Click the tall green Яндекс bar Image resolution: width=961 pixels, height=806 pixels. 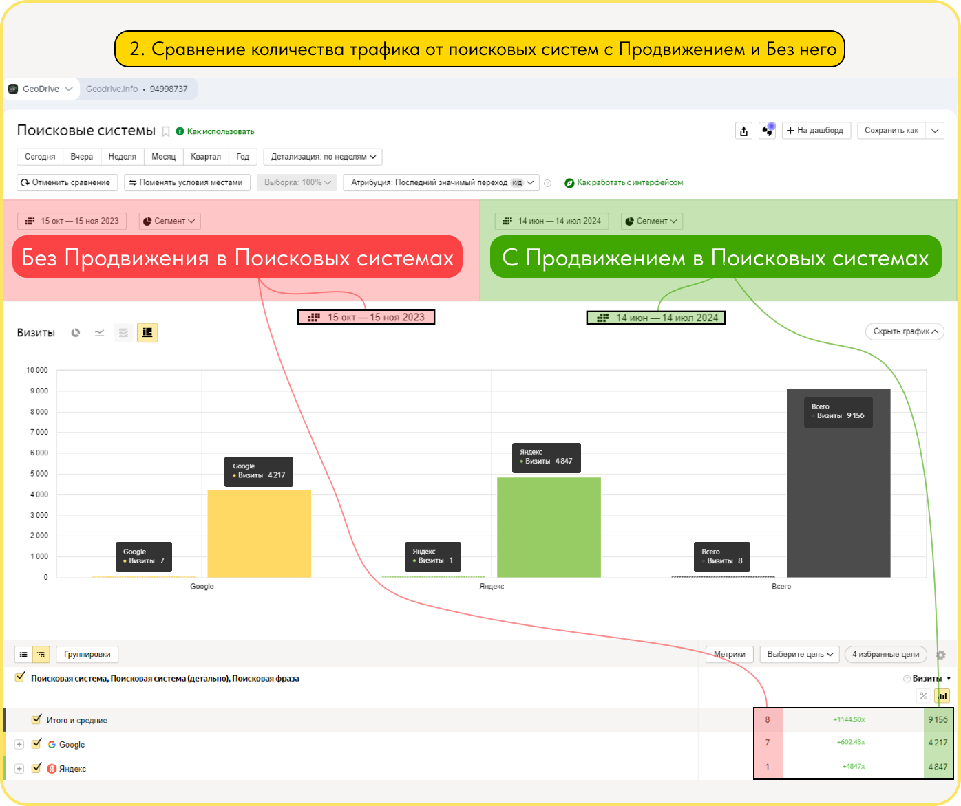click(549, 527)
